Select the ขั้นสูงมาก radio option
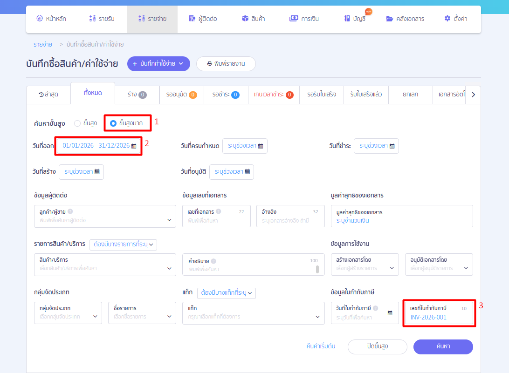The image size is (509, 373). coord(113,123)
